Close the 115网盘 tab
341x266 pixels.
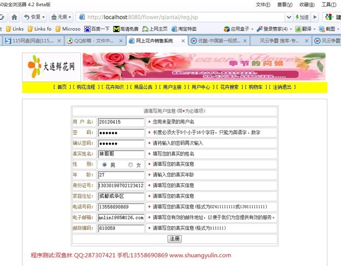click(59, 41)
